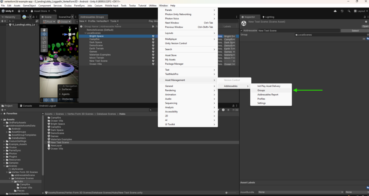Select the Scale tool in Scene view
The image size is (369, 196).
point(44,42)
